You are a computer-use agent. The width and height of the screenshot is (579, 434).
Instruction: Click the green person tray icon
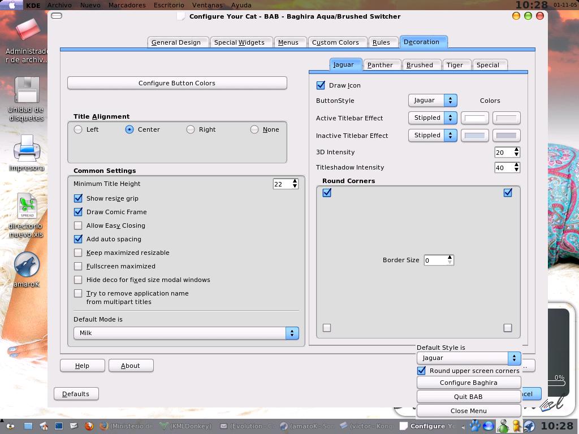click(502, 426)
